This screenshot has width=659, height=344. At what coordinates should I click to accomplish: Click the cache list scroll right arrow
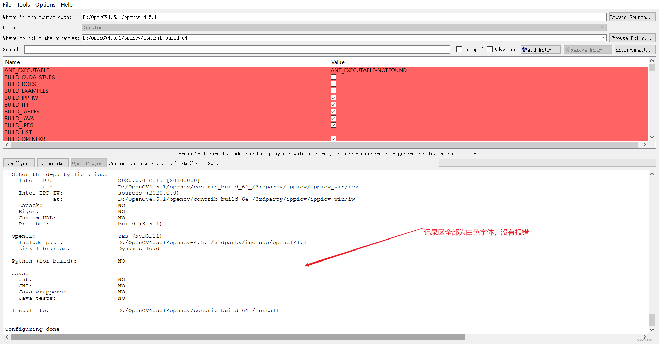click(x=645, y=145)
